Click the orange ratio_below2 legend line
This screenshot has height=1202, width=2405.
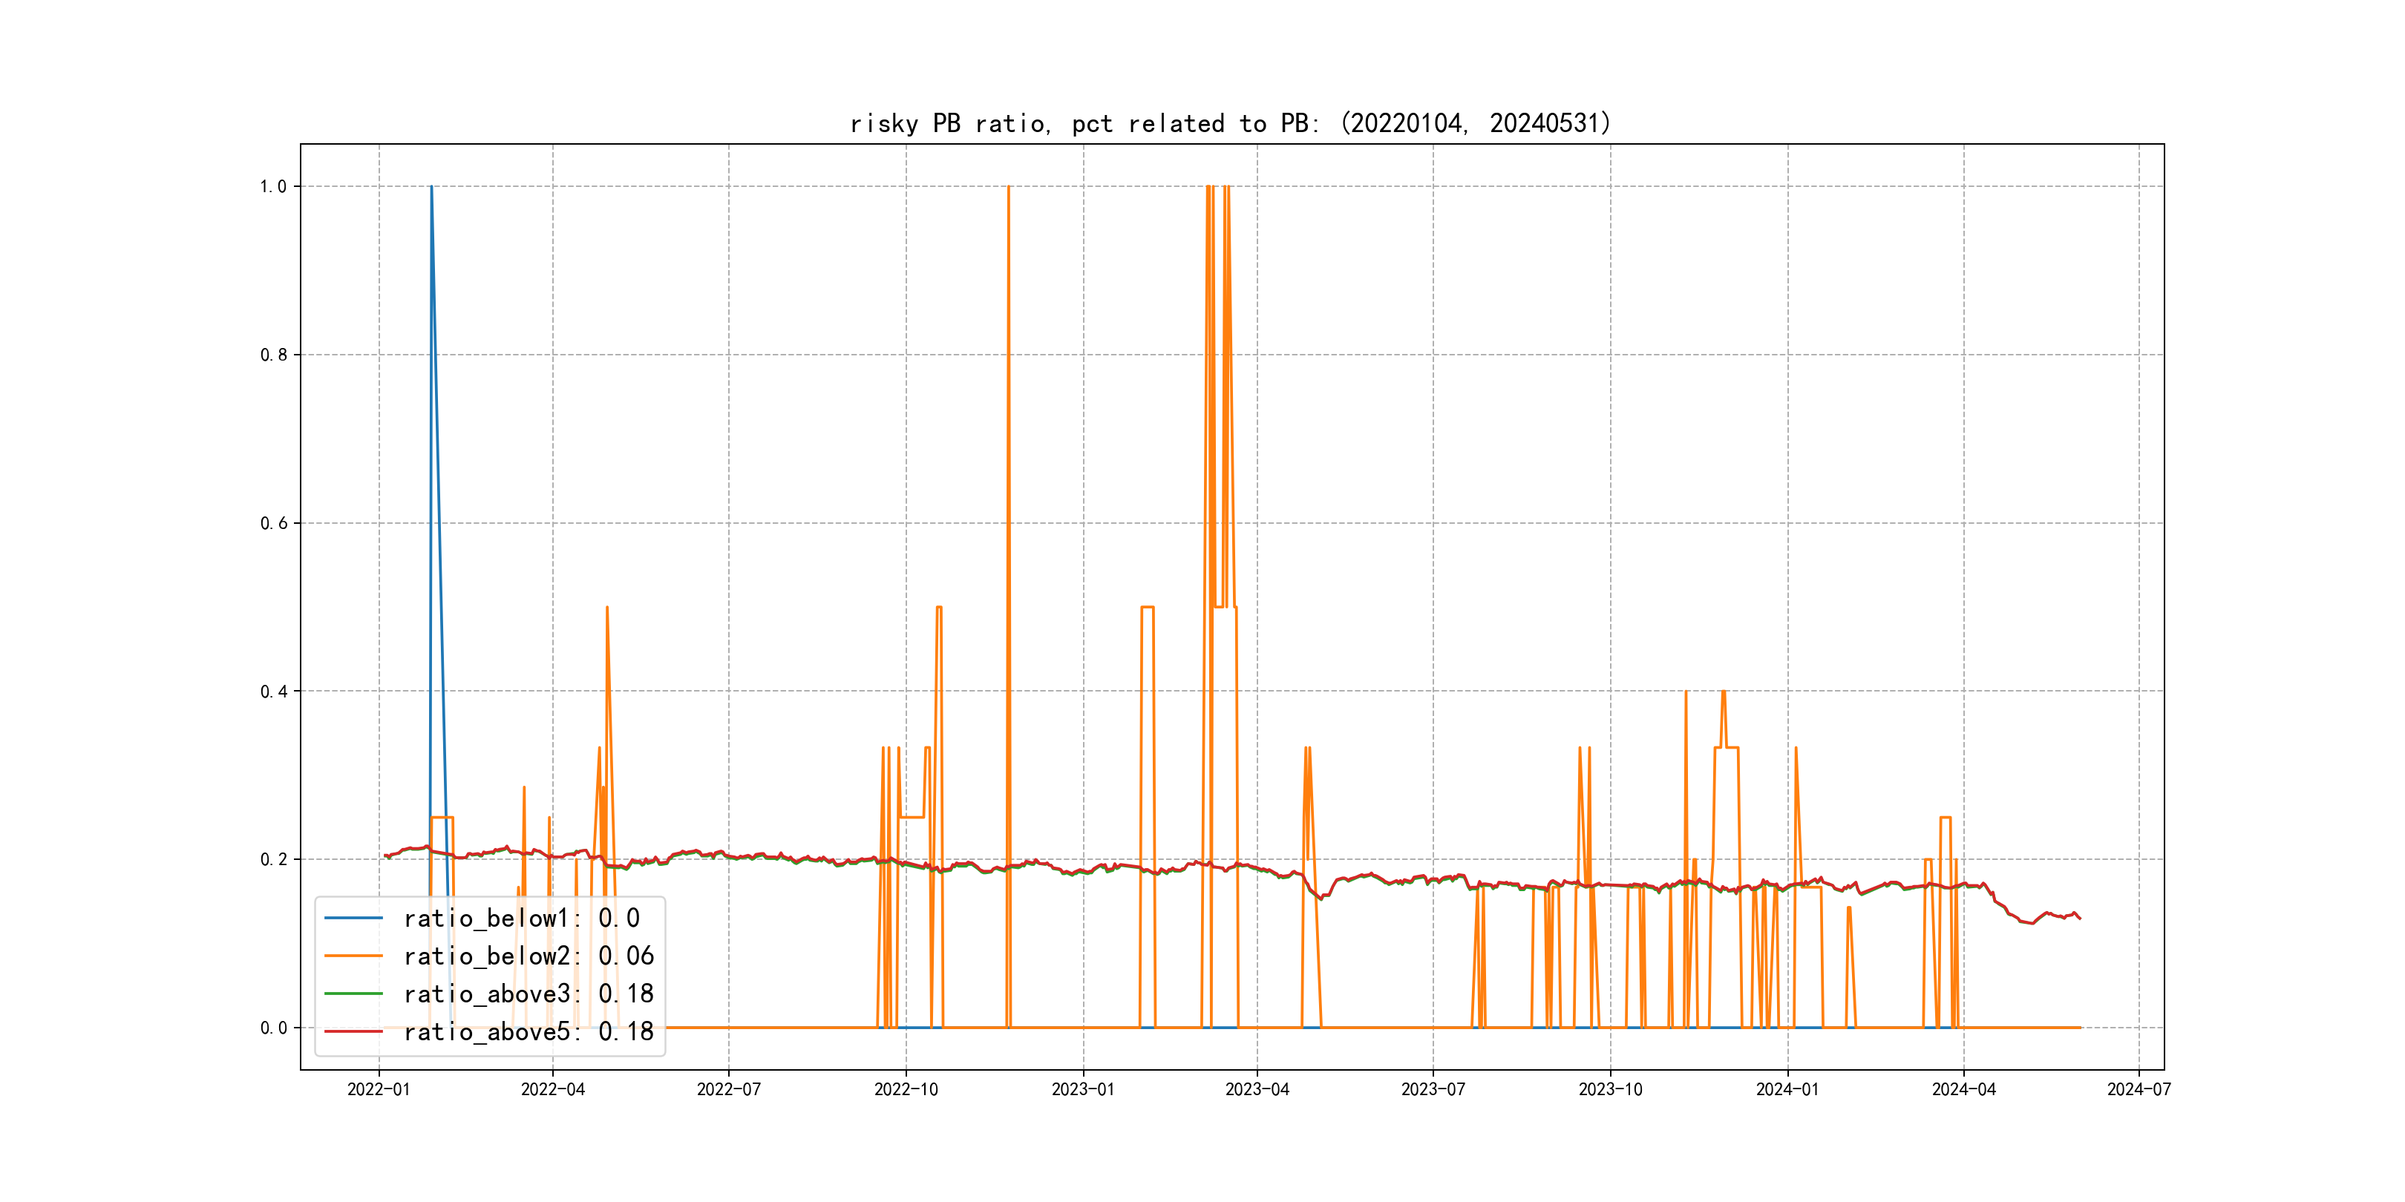(x=353, y=956)
